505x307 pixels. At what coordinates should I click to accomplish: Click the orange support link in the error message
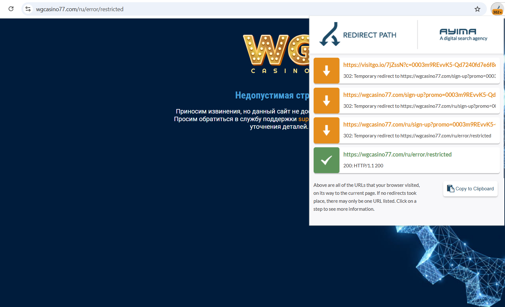tap(303, 119)
